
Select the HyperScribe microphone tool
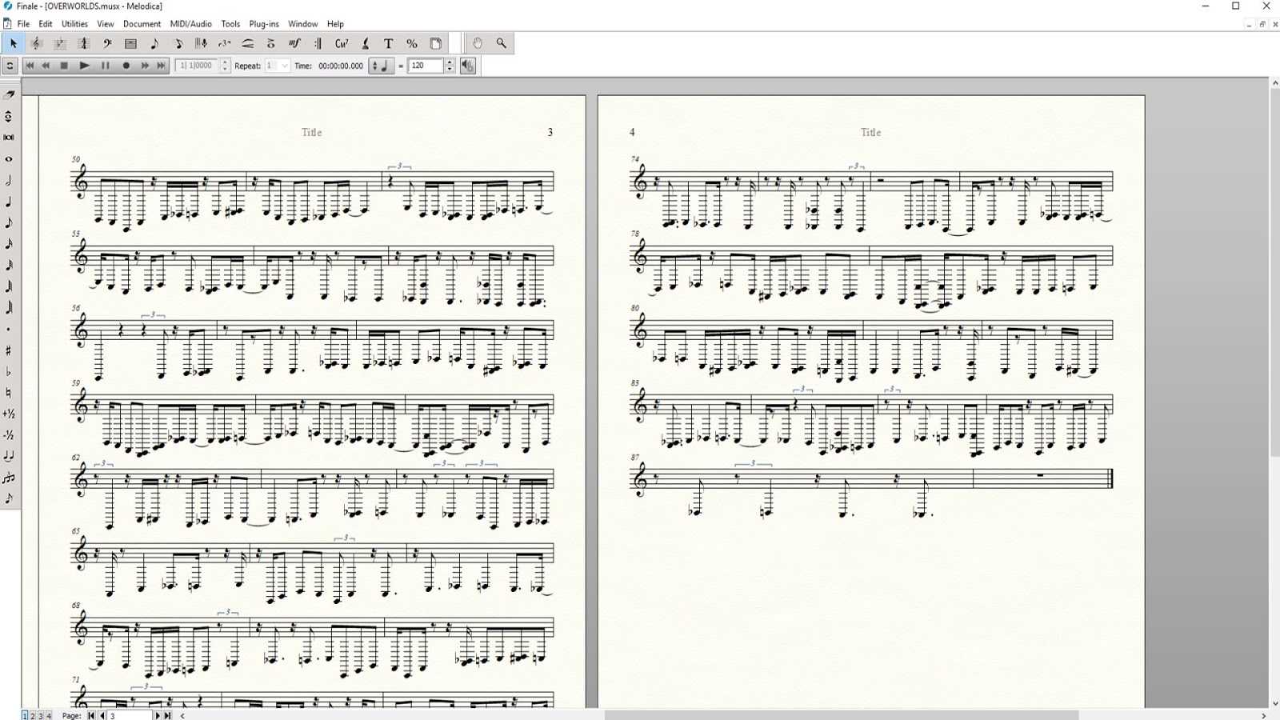coord(201,43)
